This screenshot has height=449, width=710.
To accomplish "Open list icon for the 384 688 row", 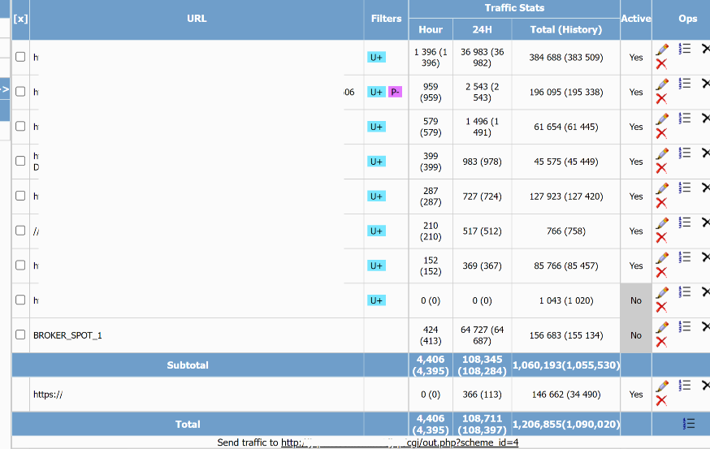I will click(x=685, y=49).
